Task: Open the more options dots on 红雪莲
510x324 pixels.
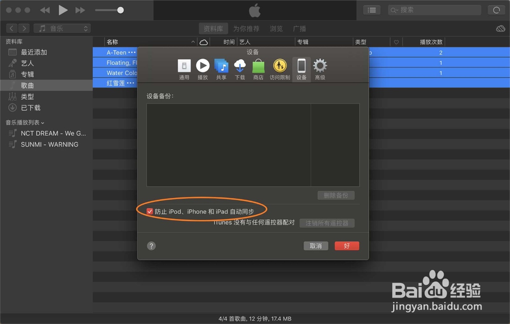Action: (131, 83)
